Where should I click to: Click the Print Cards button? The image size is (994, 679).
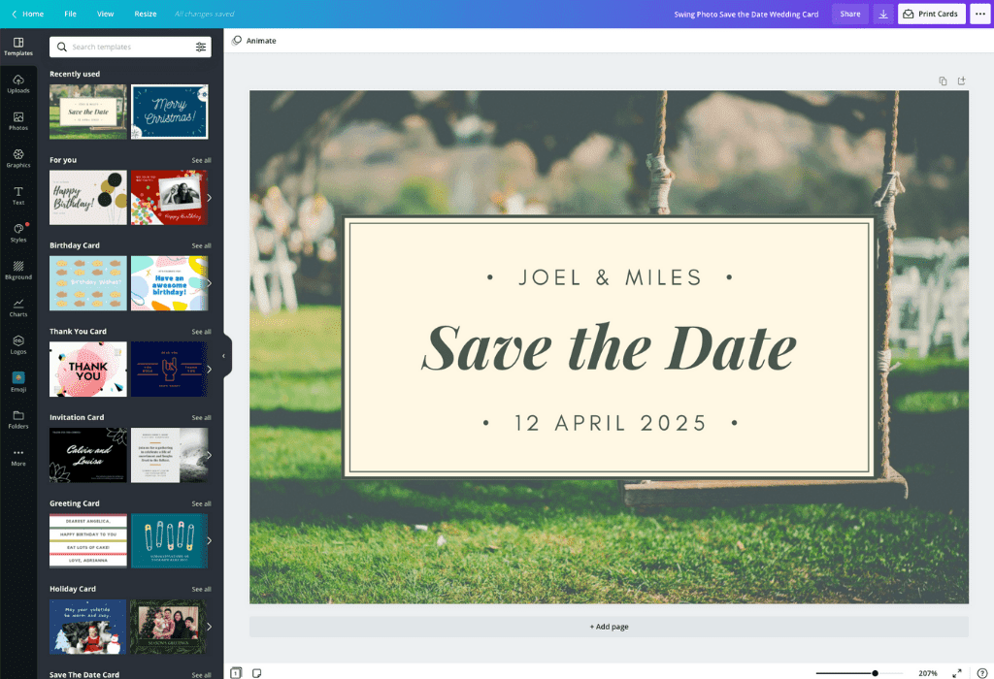click(x=931, y=14)
